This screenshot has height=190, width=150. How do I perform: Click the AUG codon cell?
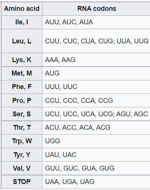coord(96,73)
